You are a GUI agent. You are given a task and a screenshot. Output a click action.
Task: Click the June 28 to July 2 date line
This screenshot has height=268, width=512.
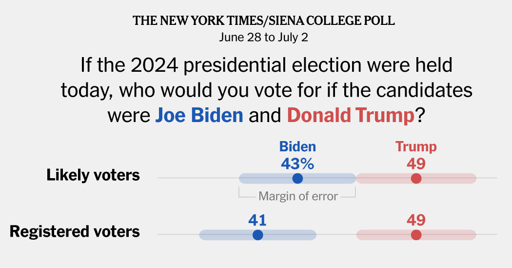click(x=263, y=37)
